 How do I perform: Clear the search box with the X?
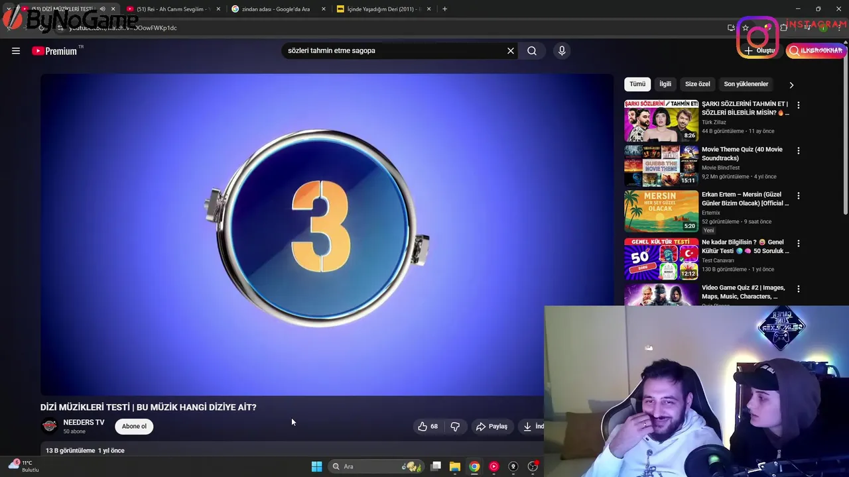(511, 51)
